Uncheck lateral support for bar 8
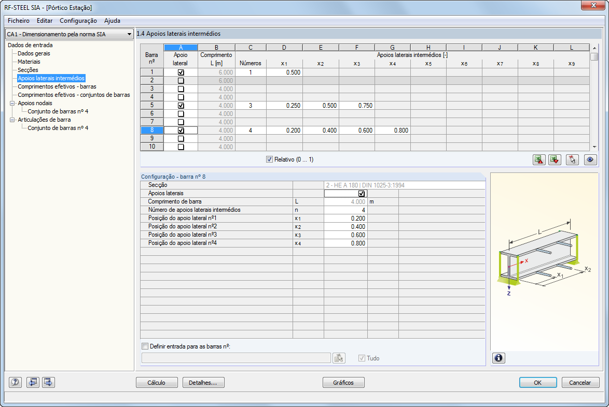 point(181,130)
